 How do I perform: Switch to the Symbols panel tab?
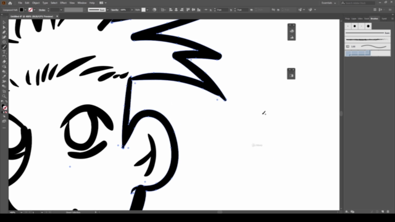click(384, 18)
